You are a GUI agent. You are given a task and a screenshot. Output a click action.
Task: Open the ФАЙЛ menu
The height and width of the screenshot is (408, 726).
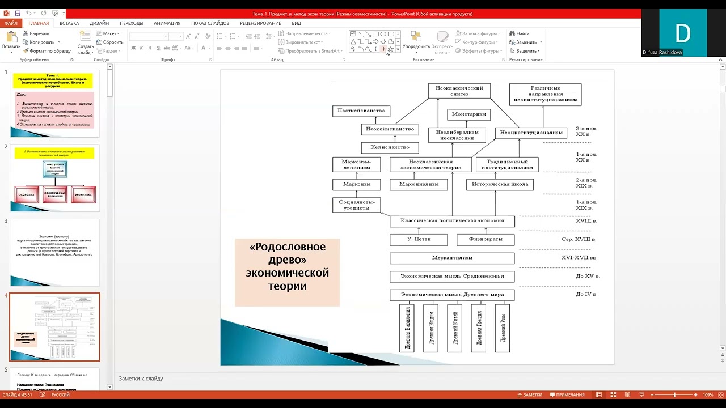pos(11,23)
